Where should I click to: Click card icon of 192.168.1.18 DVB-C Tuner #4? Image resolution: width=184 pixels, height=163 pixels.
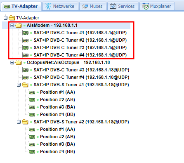tap(26, 78)
